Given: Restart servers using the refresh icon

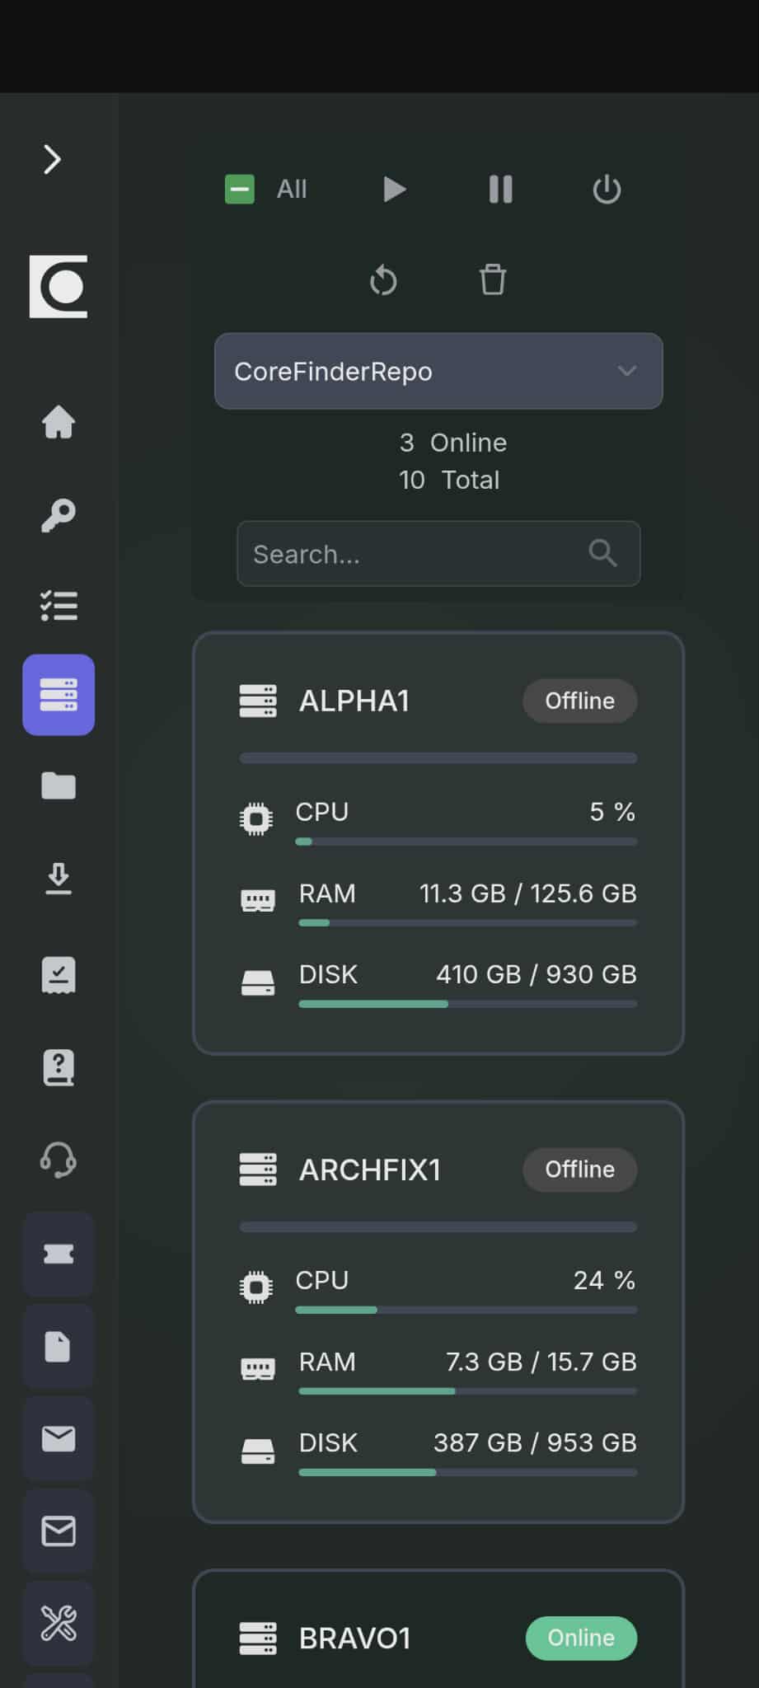Looking at the screenshot, I should click(x=384, y=280).
